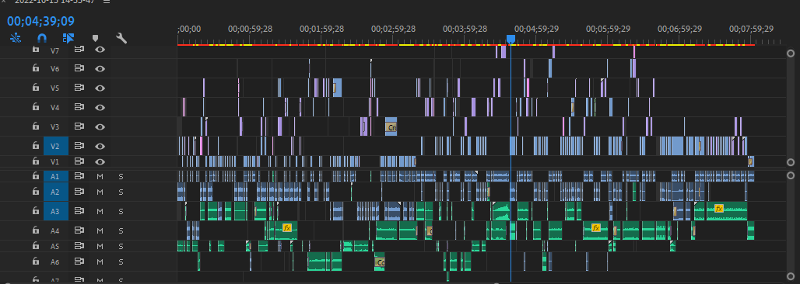
Task: Lock audio track A6 padlock
Action: click(36, 261)
